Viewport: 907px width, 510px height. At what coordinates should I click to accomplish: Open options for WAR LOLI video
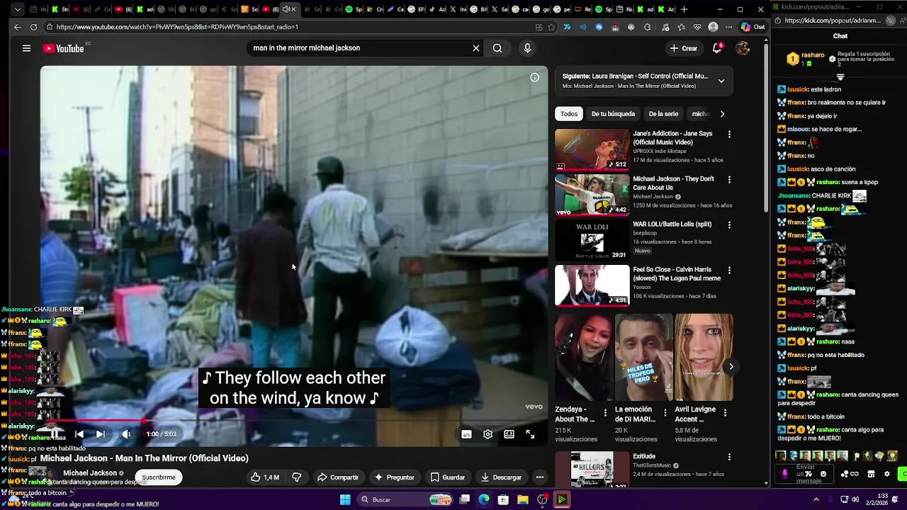tap(729, 225)
